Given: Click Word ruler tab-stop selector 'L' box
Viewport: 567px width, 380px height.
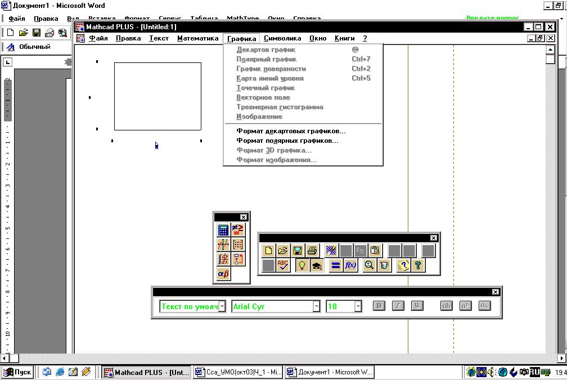Looking at the screenshot, I should tap(8, 62).
